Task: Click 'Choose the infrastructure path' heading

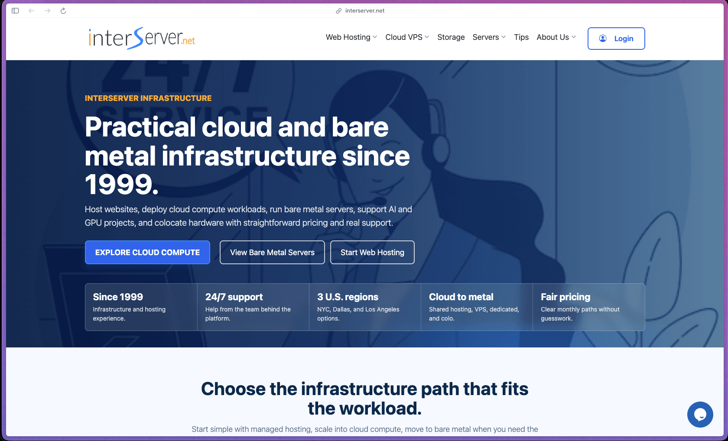Action: pyautogui.click(x=364, y=399)
